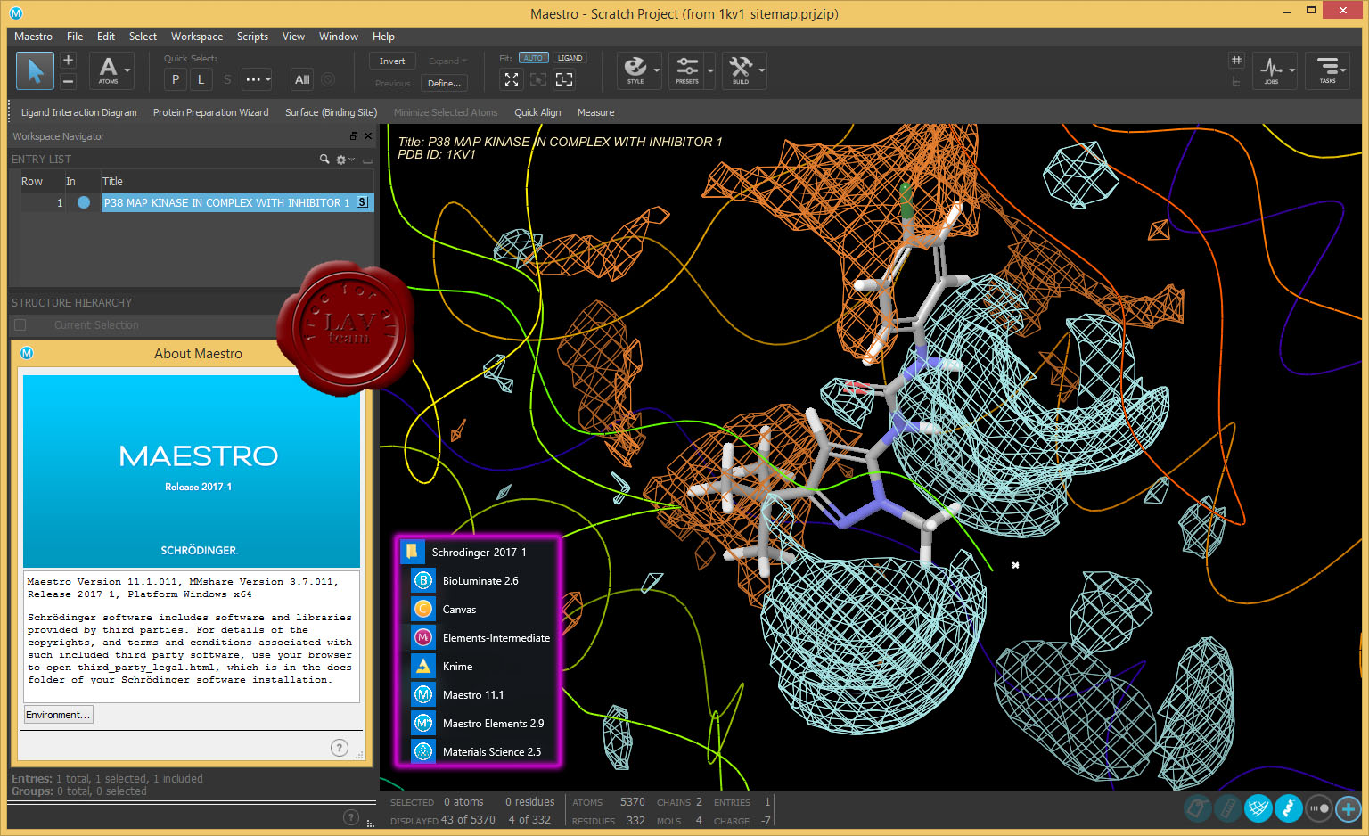Select the P38 MAP KINASE entry title

pos(227,202)
